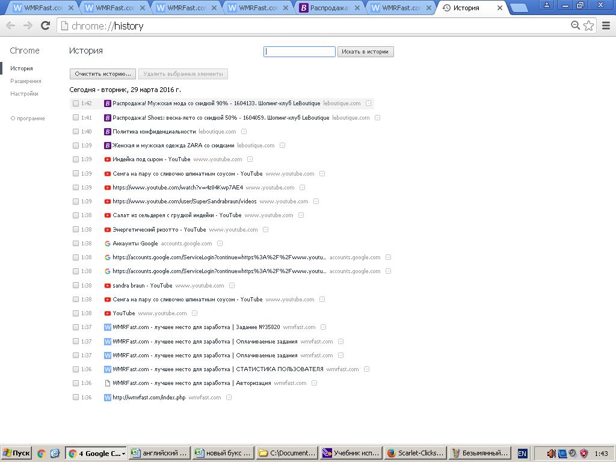Check the 'Энергетический ризотто' entry checkbox
The width and height of the screenshot is (616, 462).
pos(76,229)
